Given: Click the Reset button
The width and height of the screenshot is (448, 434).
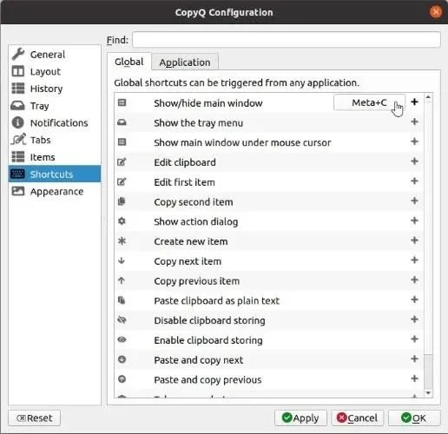Looking at the screenshot, I should tap(35, 418).
